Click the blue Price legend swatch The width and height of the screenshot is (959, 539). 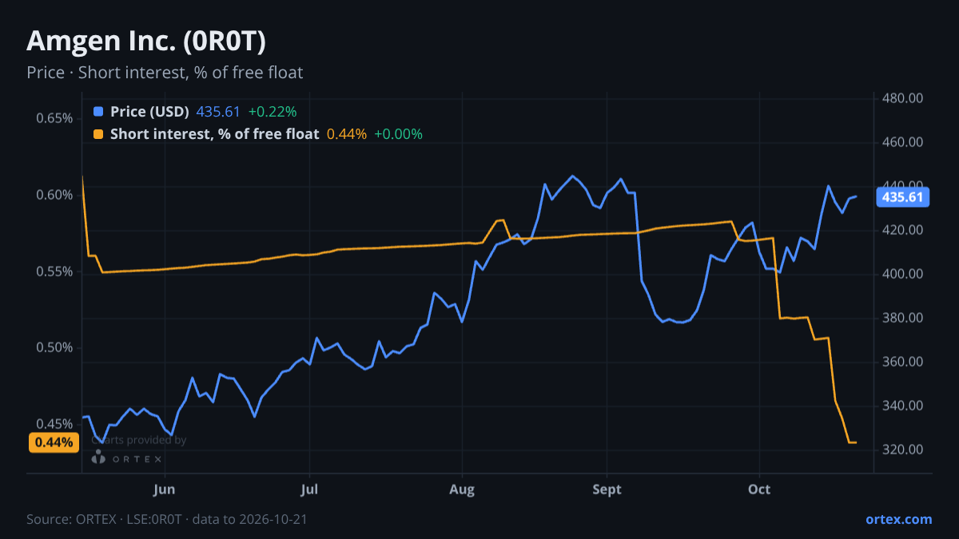[x=98, y=112]
